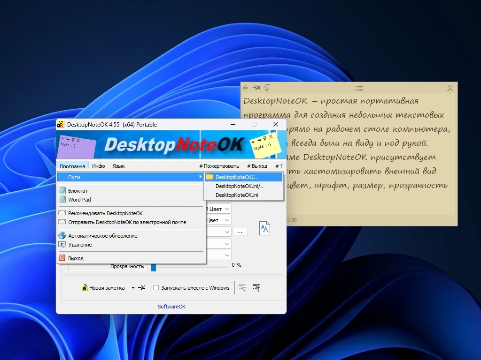Viewport: 481px width, 360px height.
Task: Click # Пожертвовать in the menu bar
Action: 219,166
